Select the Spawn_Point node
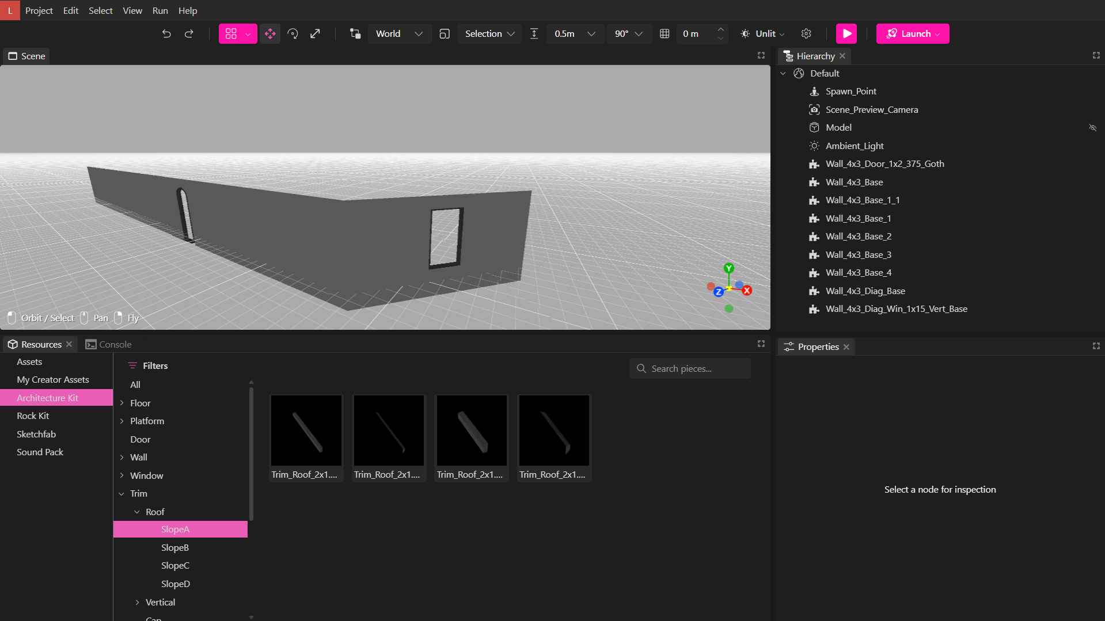The height and width of the screenshot is (621, 1105). (x=850, y=92)
